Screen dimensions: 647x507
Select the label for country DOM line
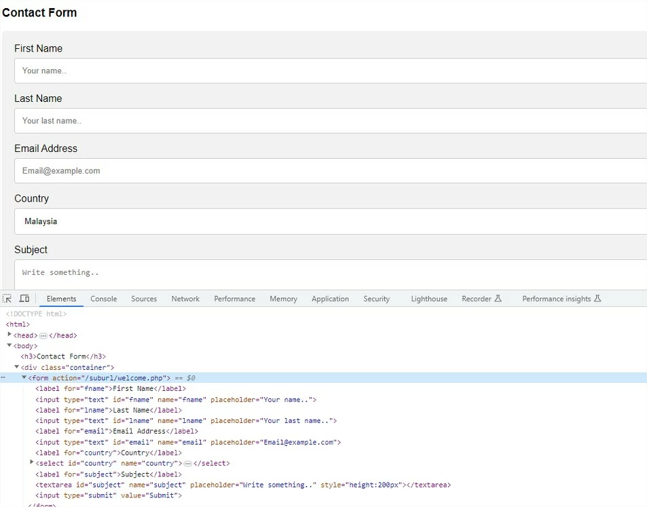(109, 453)
